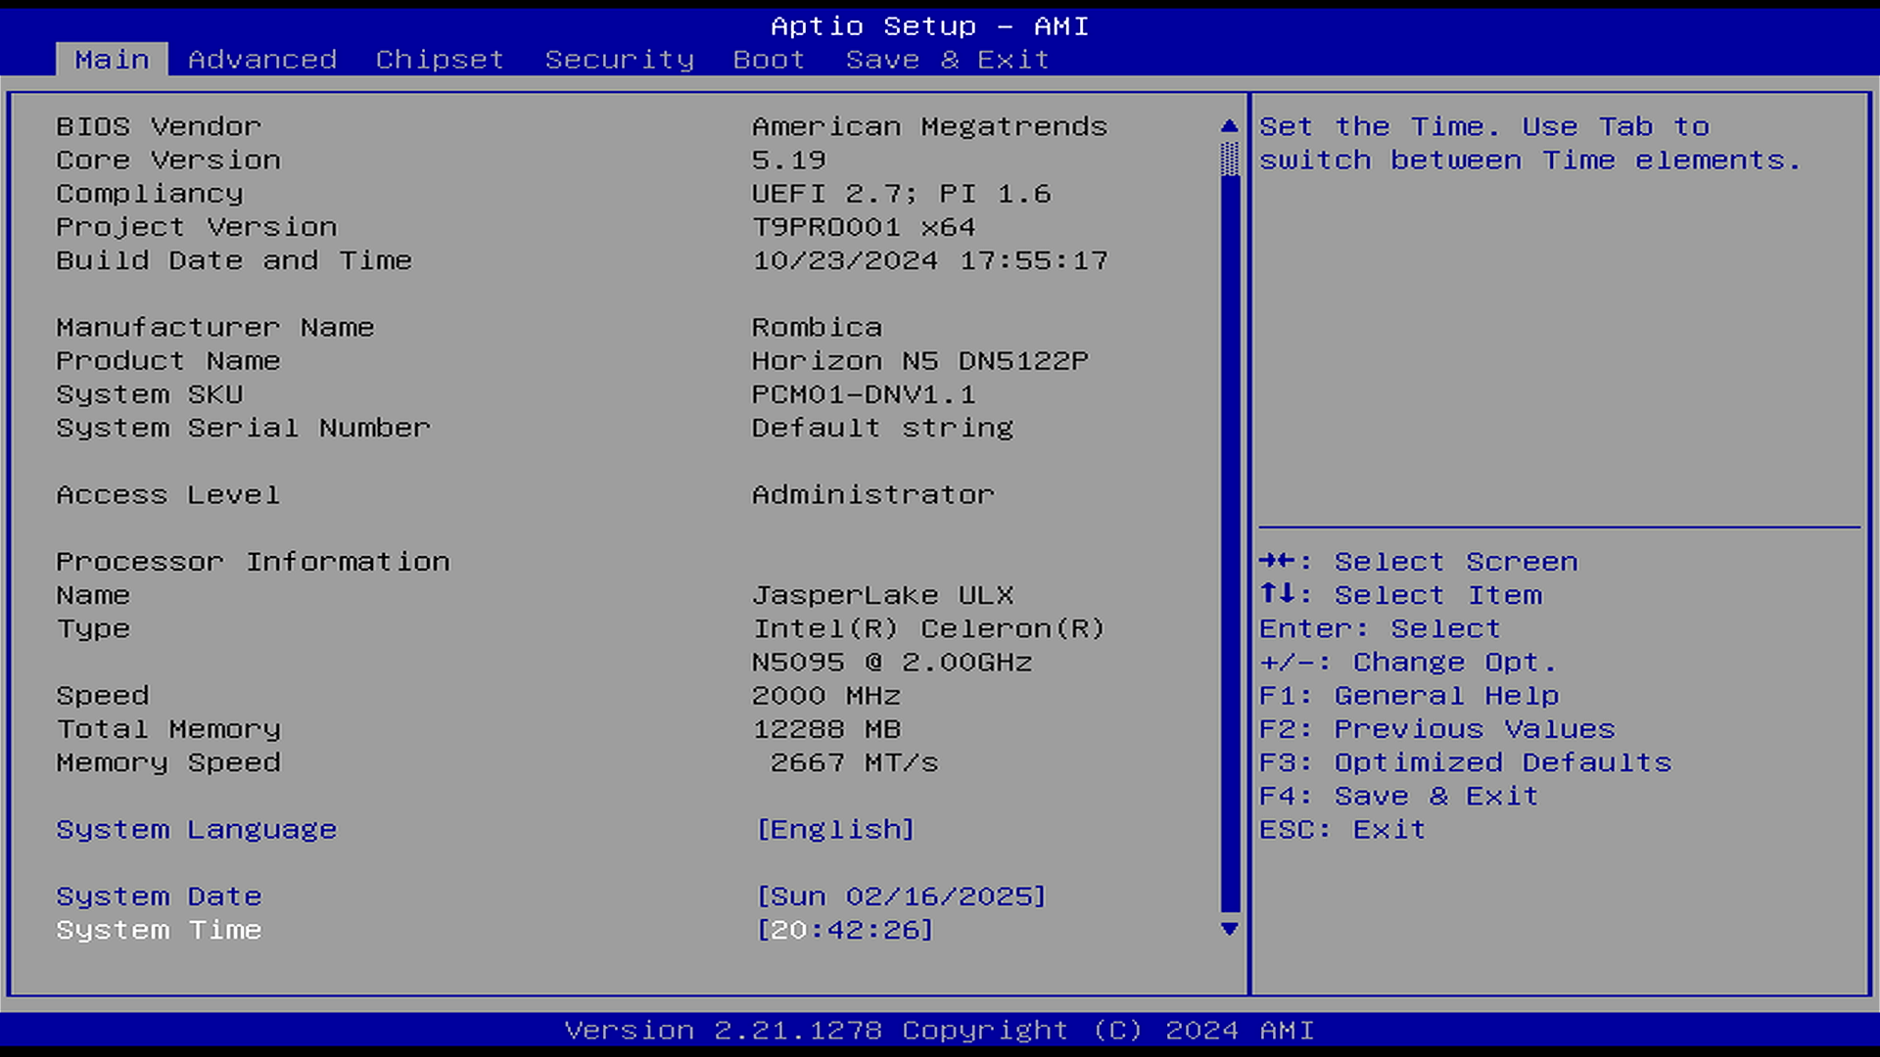
Task: Click the 5.19 core version value
Action: click(x=788, y=161)
